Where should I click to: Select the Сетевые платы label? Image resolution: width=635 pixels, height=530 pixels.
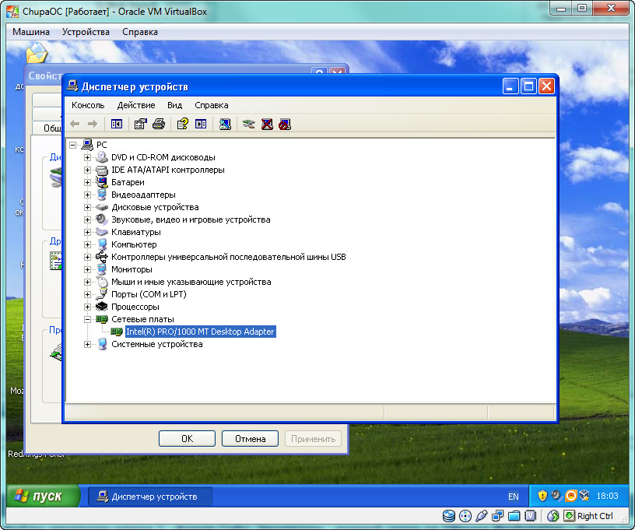point(142,319)
